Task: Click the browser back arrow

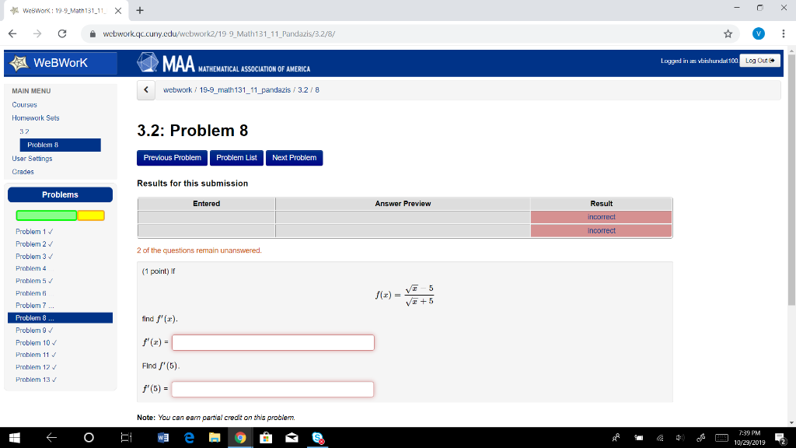Action: click(x=12, y=34)
